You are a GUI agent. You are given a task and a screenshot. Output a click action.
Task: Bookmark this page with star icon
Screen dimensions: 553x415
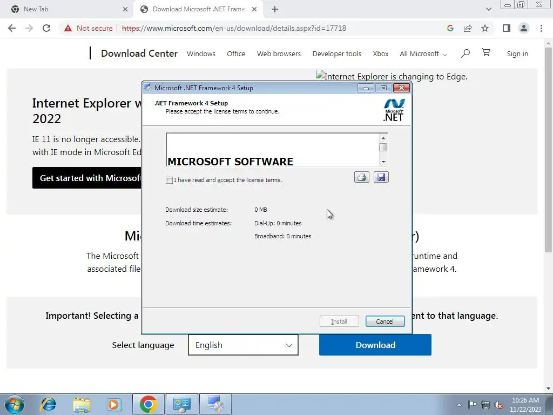pos(485,28)
